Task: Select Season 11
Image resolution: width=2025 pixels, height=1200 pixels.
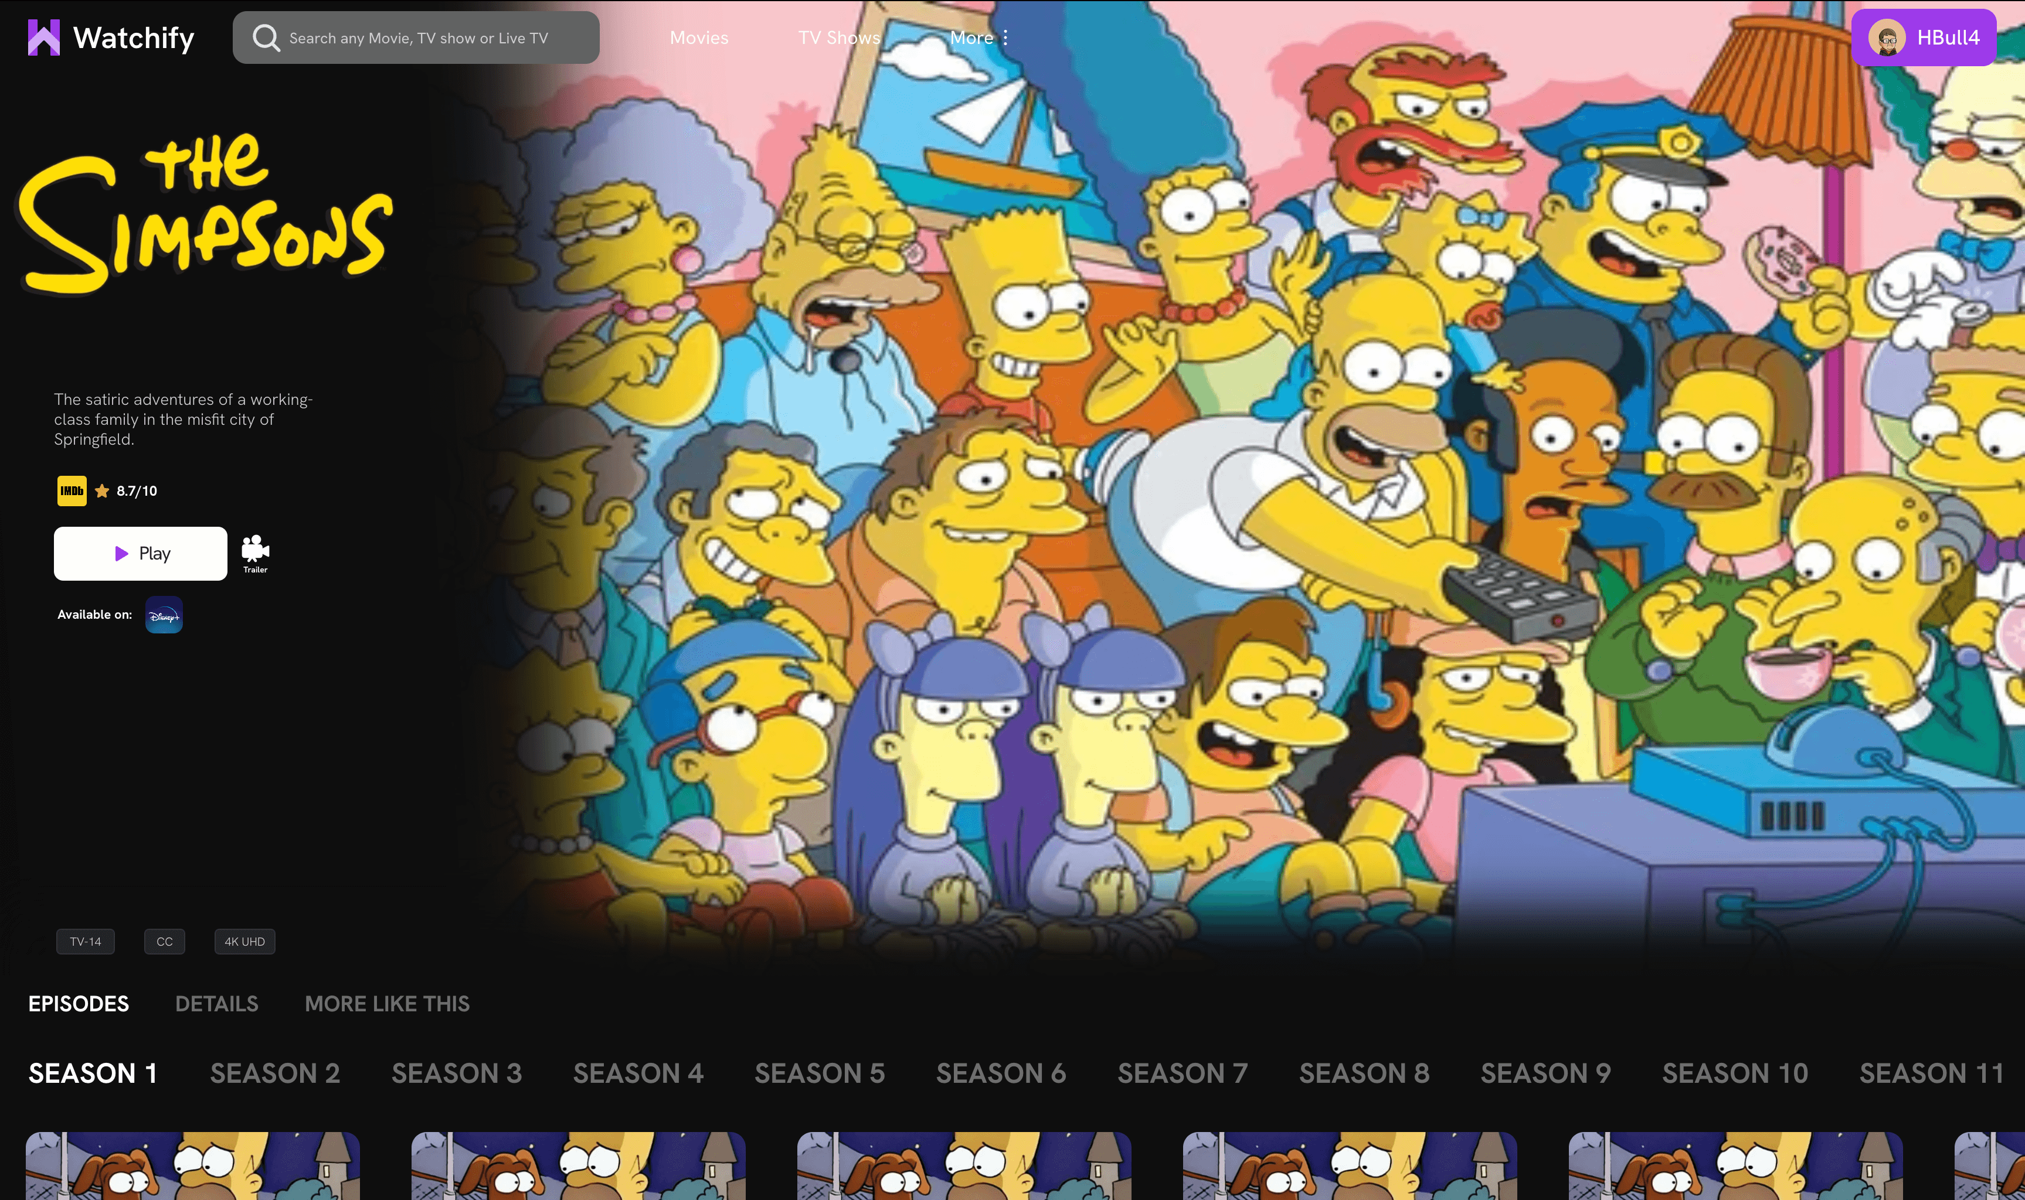Action: pos(1932,1073)
